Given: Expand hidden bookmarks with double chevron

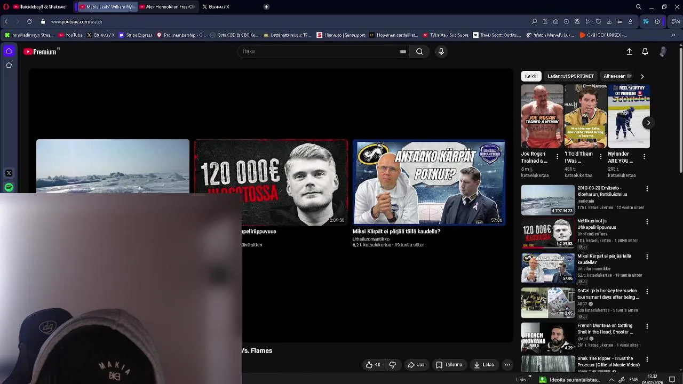Looking at the screenshot, I should click(673, 35).
